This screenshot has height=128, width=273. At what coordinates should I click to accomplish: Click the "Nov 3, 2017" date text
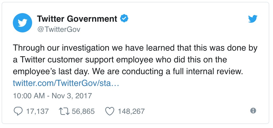click(x=71, y=96)
